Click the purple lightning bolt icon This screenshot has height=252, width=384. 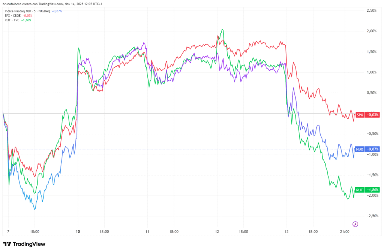[x=355, y=224]
